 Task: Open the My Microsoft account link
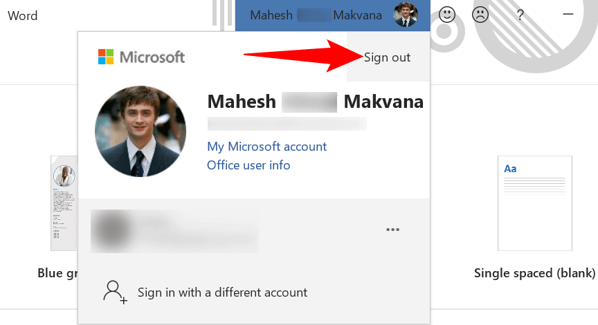(266, 147)
